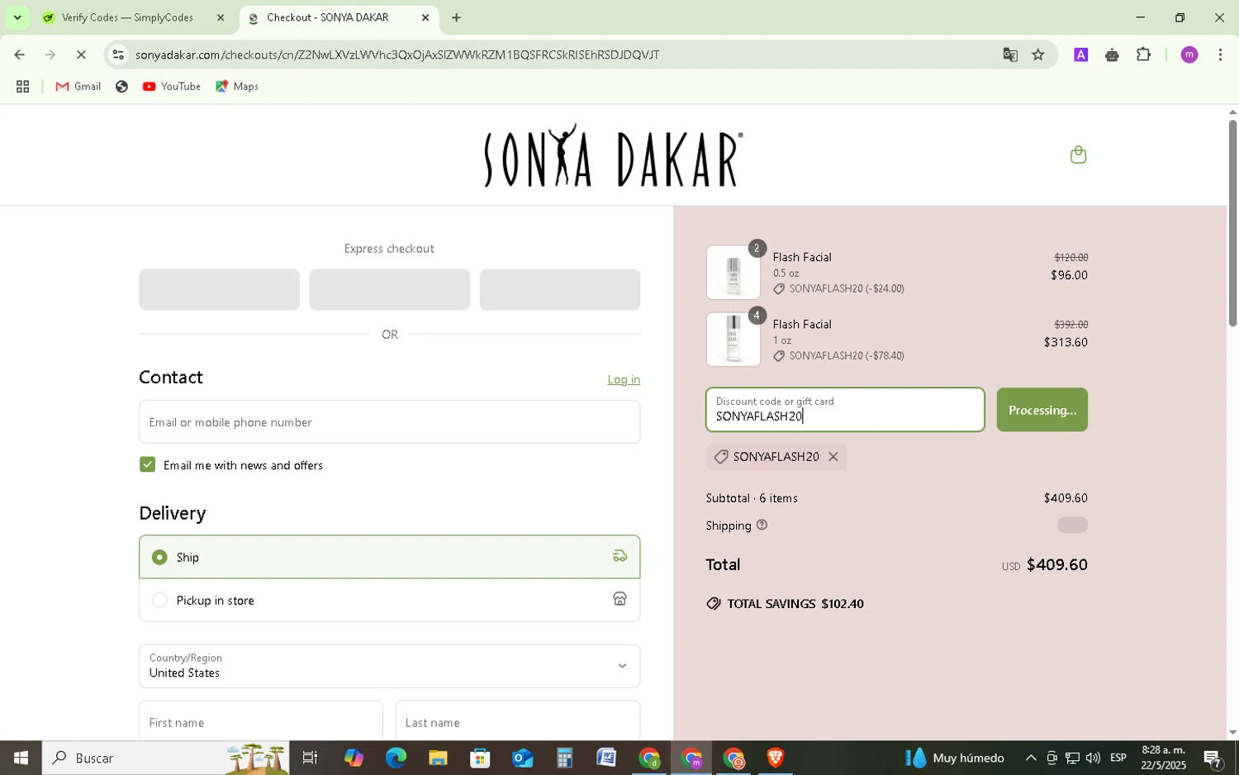Screen dimensions: 1239x775
Task: Close the Verify Codes SimplyCodes tab
Action: point(221,17)
